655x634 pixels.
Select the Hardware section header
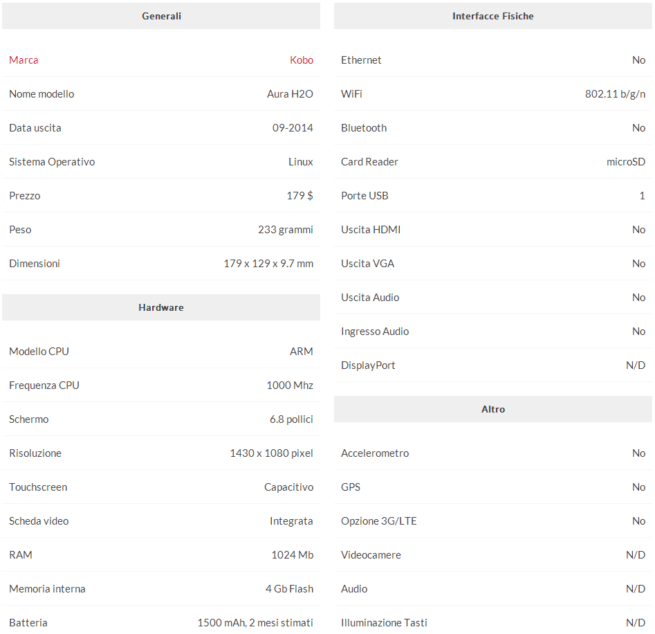[x=161, y=307]
